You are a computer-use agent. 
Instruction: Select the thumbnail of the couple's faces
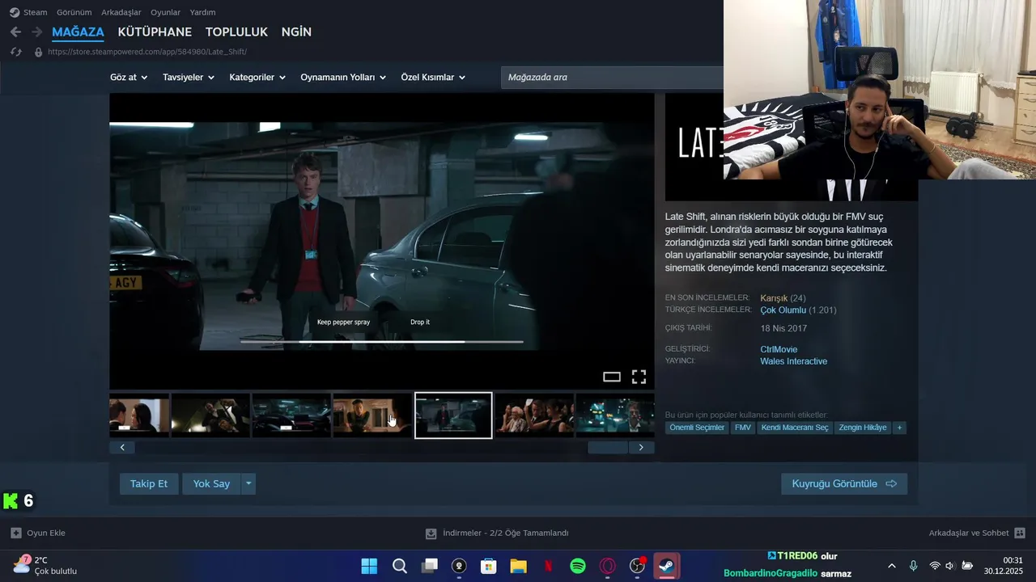click(x=139, y=415)
